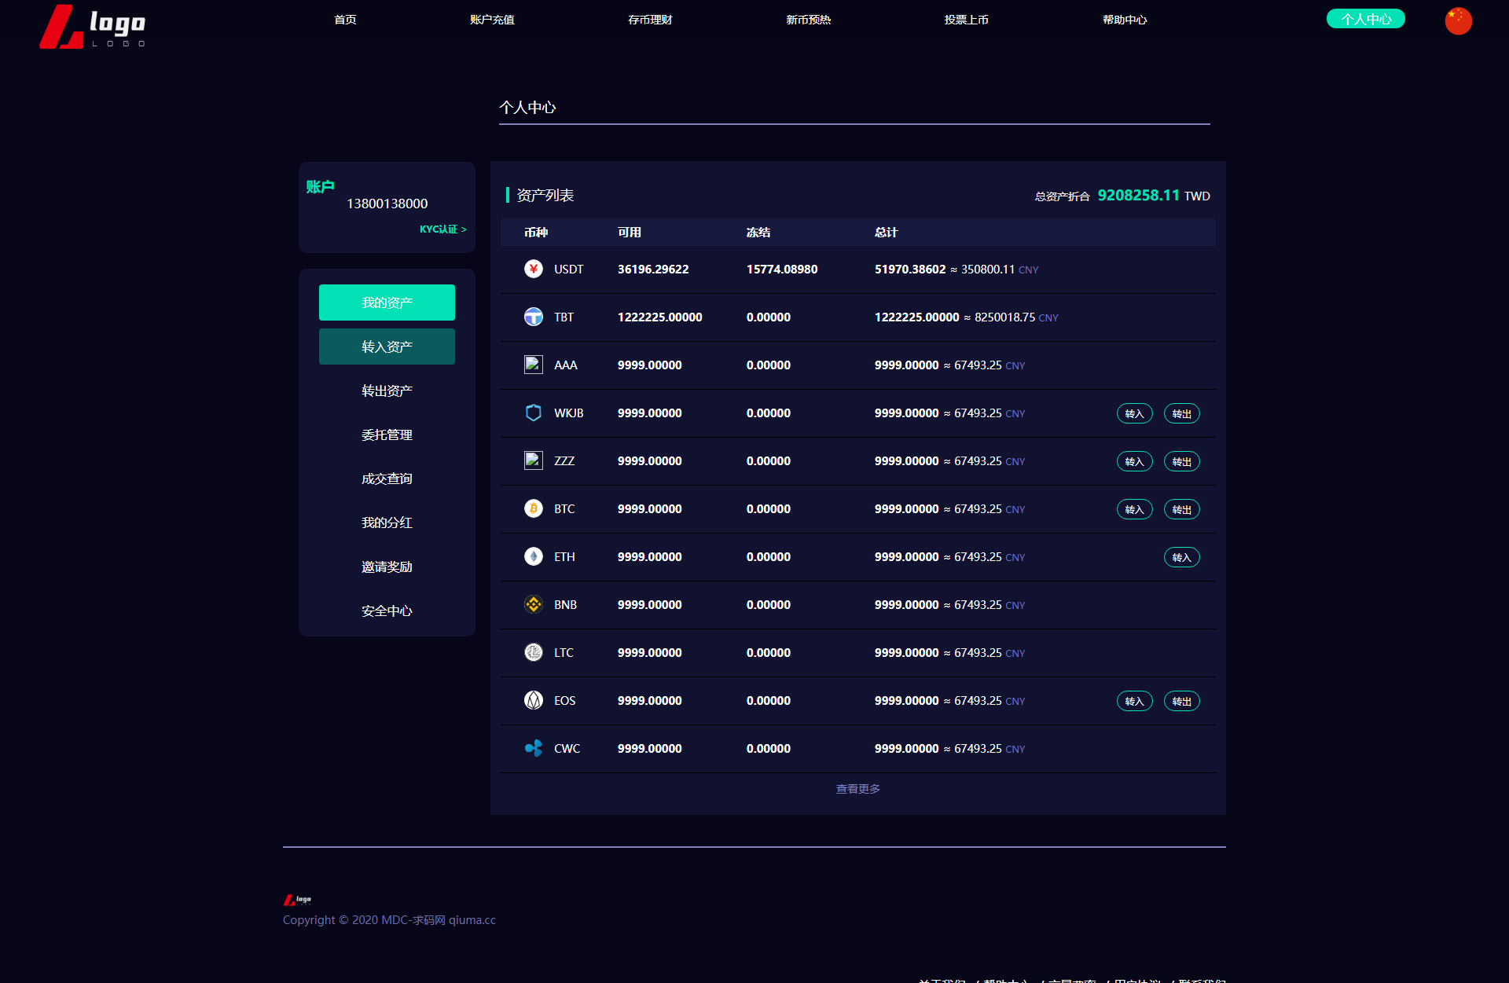Click the BNB coin icon
The height and width of the screenshot is (983, 1509).
[x=534, y=604]
